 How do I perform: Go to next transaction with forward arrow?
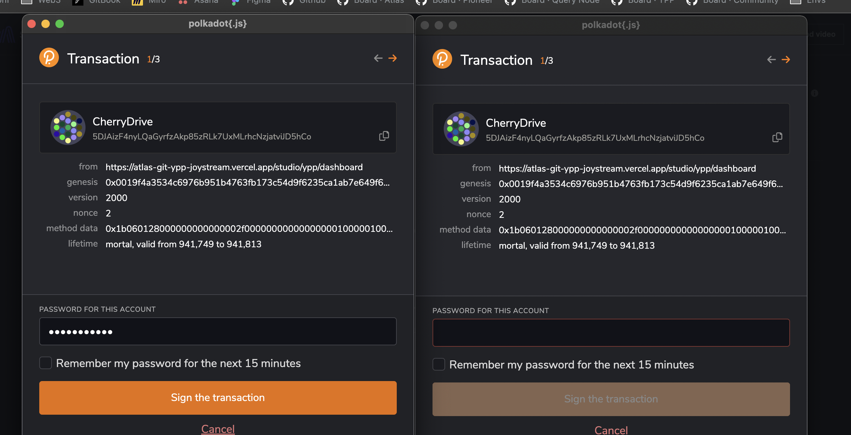[x=393, y=58]
